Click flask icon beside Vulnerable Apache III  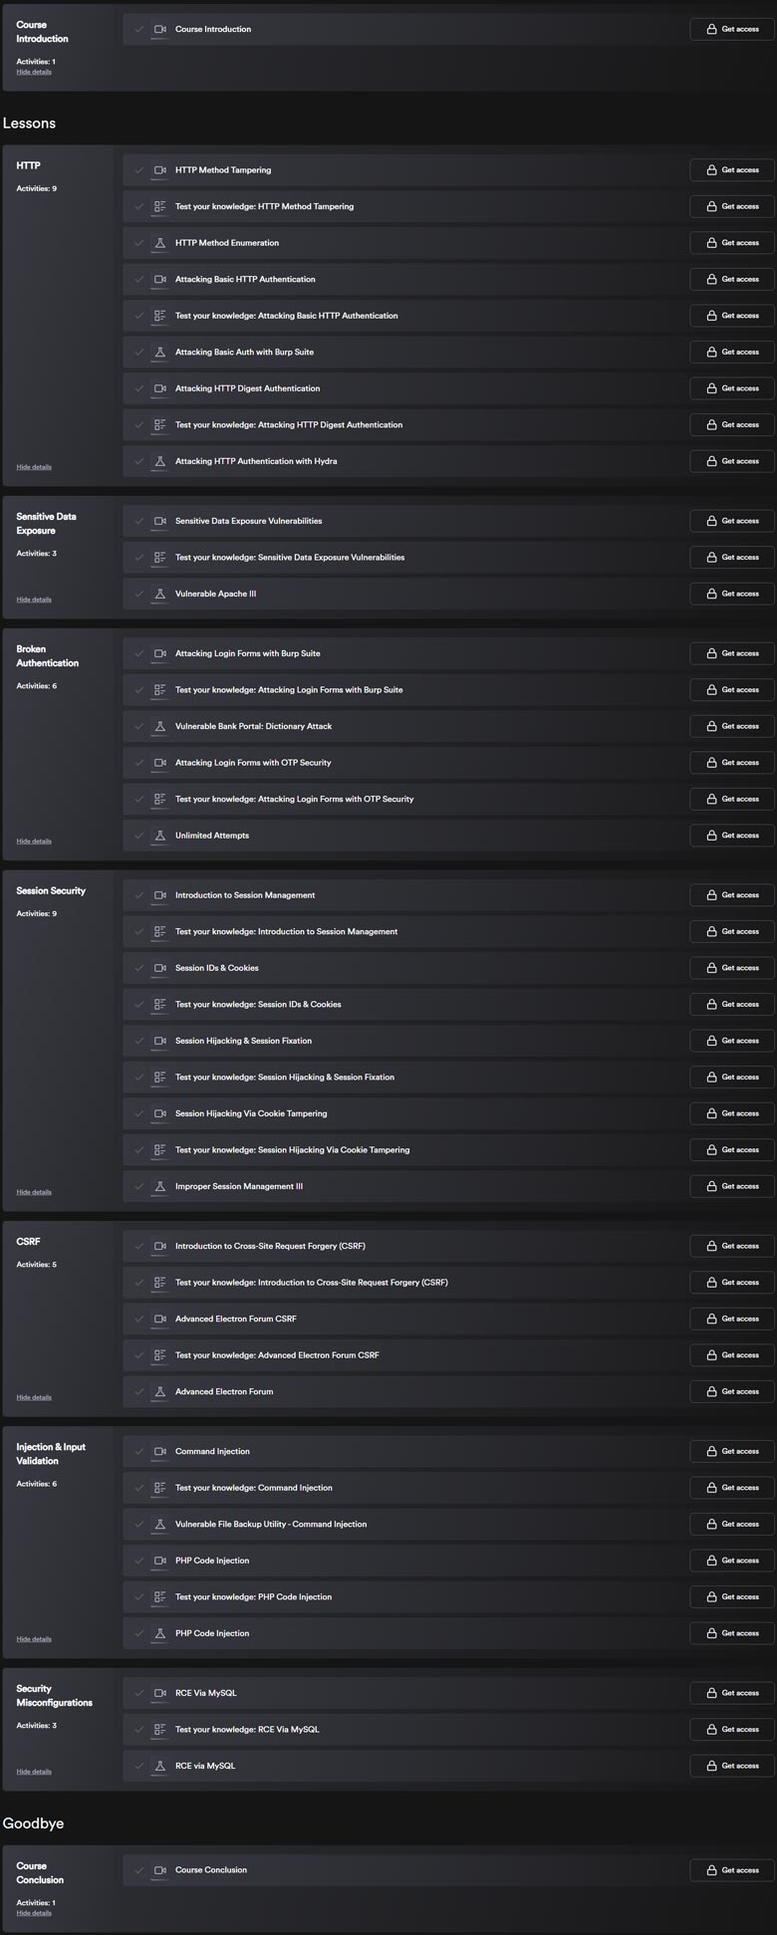coord(159,595)
